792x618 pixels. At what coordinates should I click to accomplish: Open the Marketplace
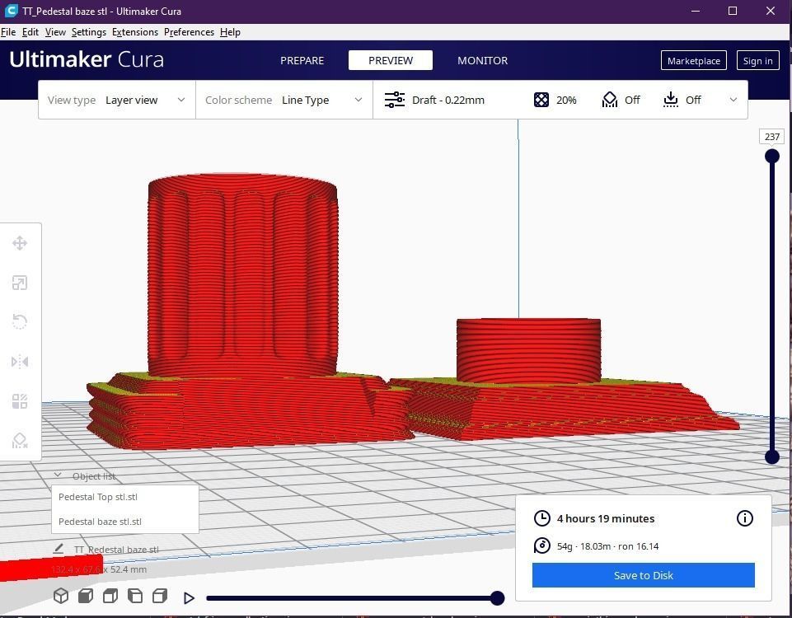tap(693, 61)
